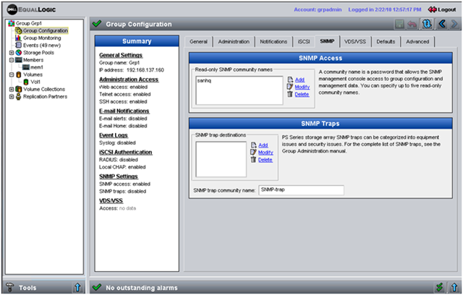Viewport: 463px width, 295px height.
Task: Click the Volume Collections icon
Action: [18, 89]
